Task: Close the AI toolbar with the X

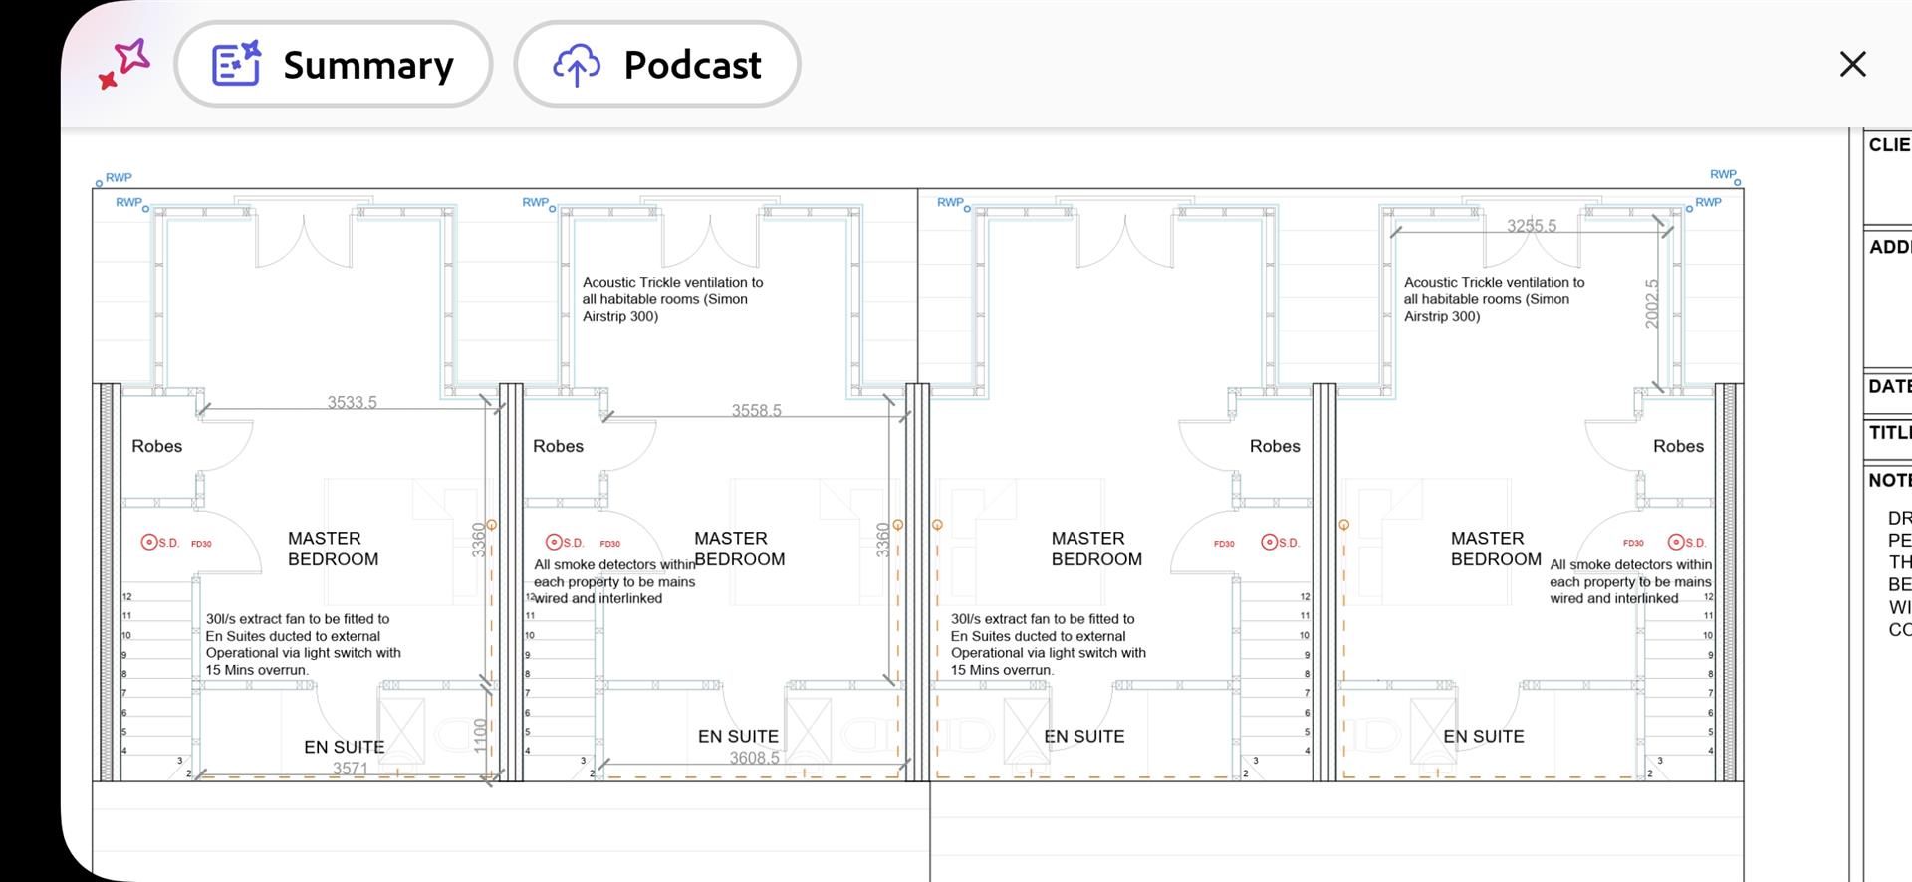Action: 1852,64
